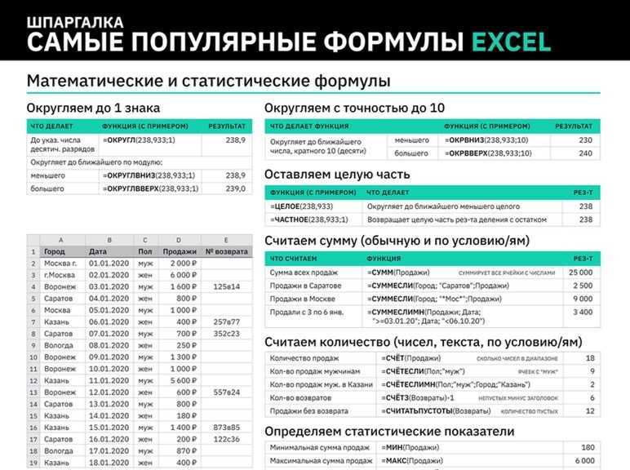
Task: Click the "*Мос*" СУММЕСЛИ formula
Action: coord(434,299)
